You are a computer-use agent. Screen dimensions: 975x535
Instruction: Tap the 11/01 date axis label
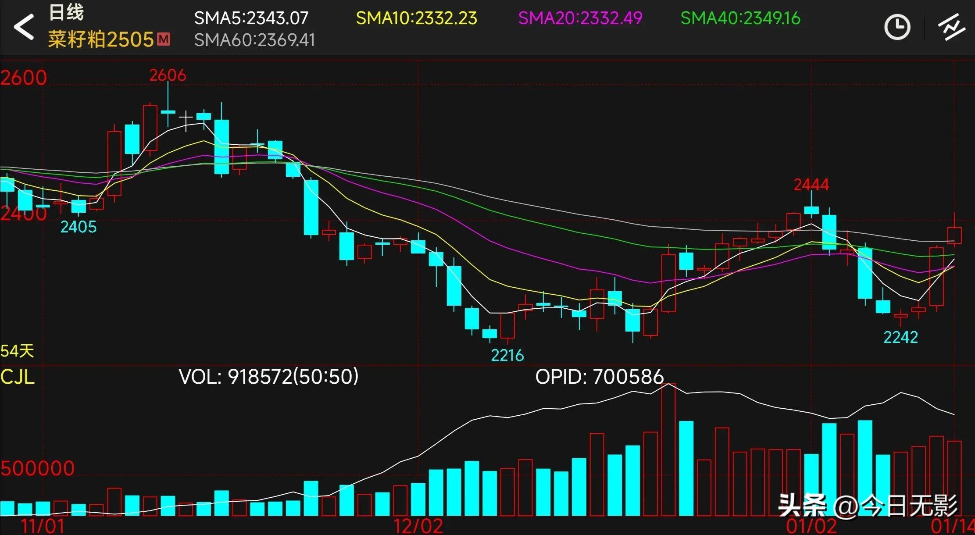[x=43, y=526]
